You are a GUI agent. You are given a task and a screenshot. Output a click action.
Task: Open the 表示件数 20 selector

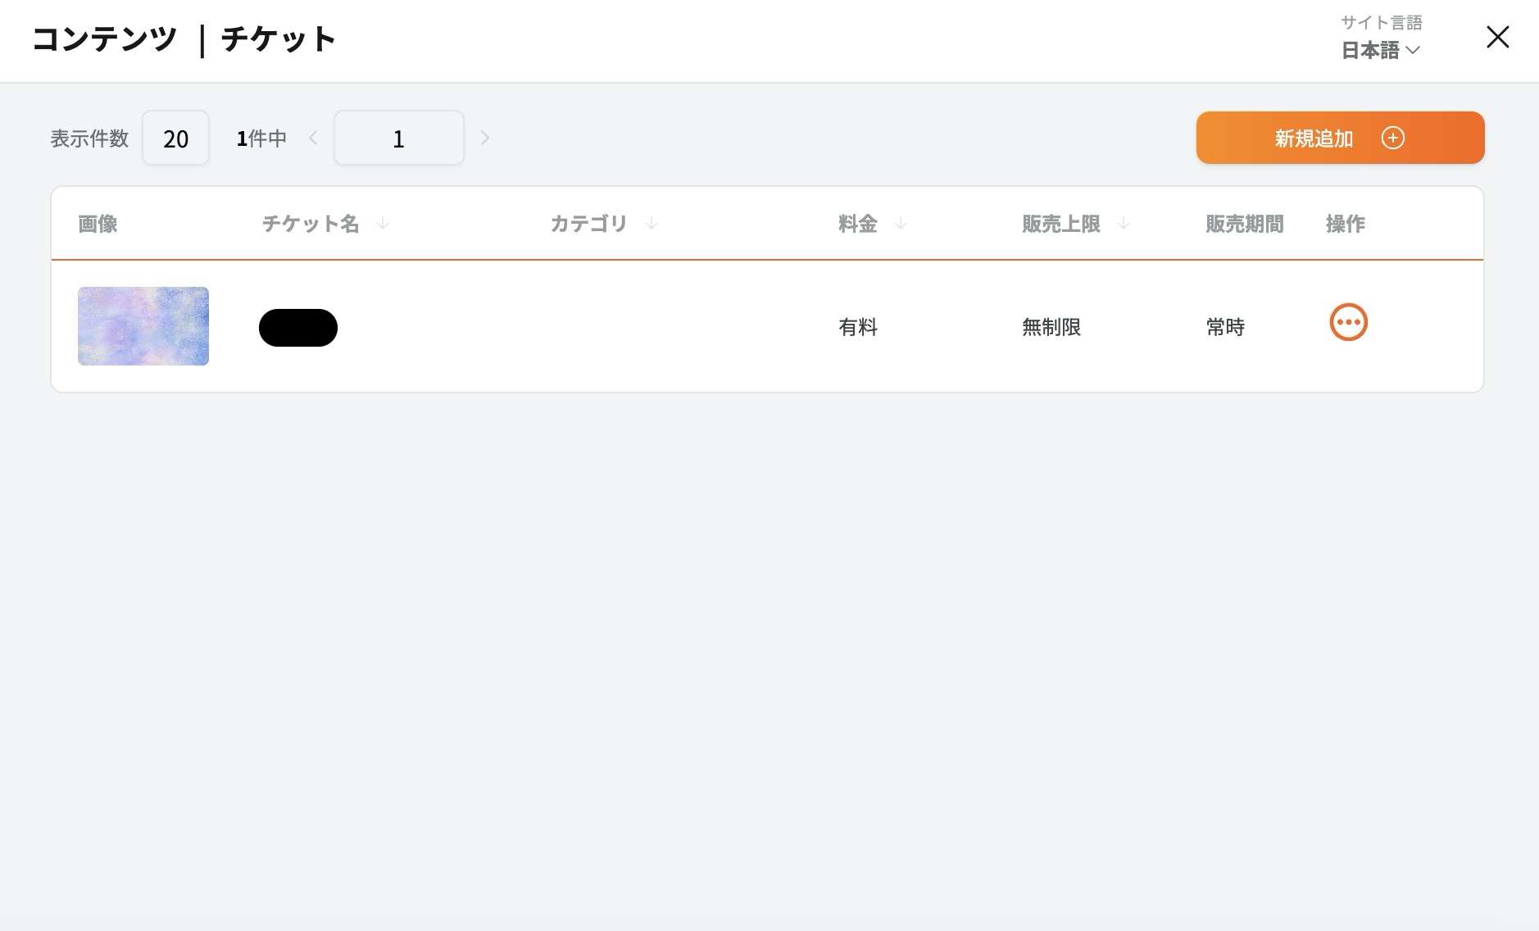pos(175,138)
